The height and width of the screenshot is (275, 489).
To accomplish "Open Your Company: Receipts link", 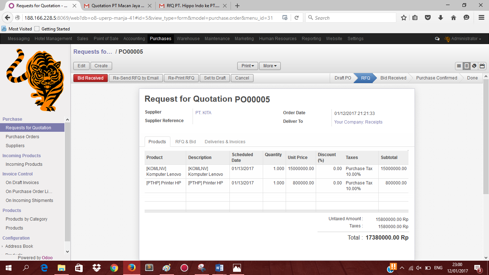I will 358,122.
